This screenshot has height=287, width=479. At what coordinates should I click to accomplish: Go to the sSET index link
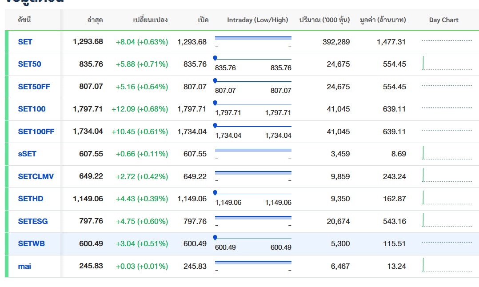pyautogui.click(x=27, y=154)
